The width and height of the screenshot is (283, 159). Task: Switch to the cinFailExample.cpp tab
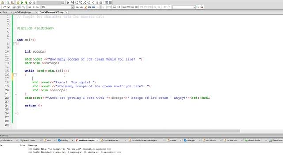[x=23, y=12]
